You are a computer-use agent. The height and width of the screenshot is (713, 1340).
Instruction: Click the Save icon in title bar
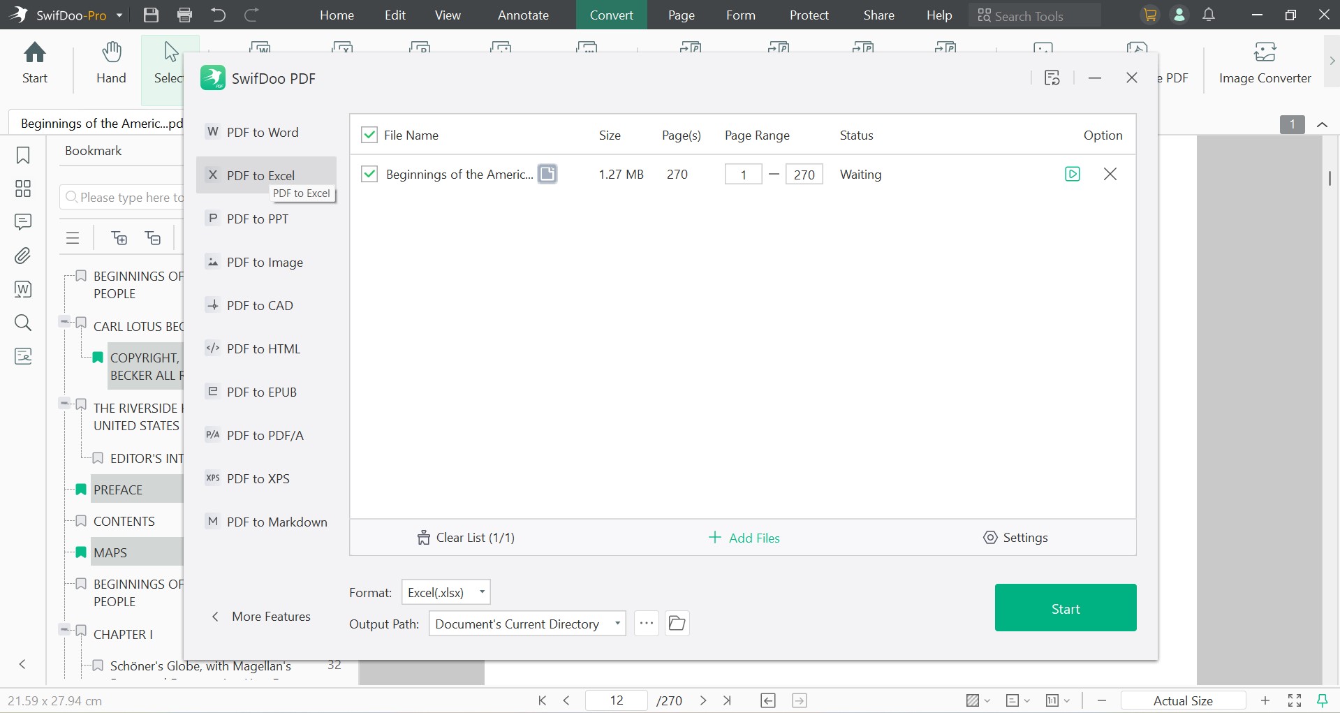click(x=151, y=15)
